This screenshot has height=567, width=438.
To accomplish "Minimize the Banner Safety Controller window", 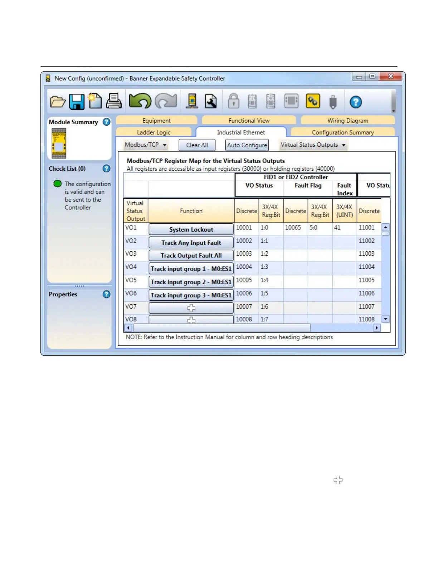I will pos(359,77).
